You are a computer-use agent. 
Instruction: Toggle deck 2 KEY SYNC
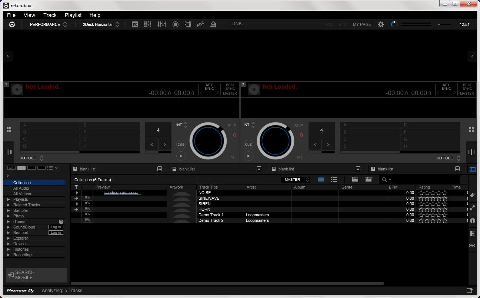point(446,87)
